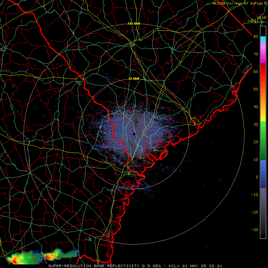The image size is (268, 268).
Task: Click the 10 value on the dBZ scale
Action: tap(256, 160)
